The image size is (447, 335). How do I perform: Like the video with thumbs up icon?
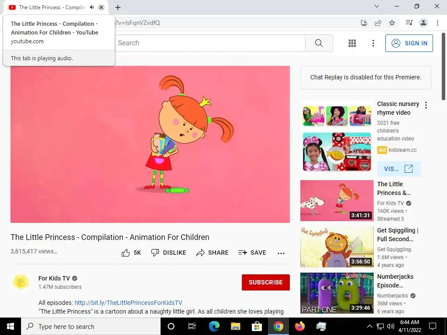pyautogui.click(x=126, y=253)
